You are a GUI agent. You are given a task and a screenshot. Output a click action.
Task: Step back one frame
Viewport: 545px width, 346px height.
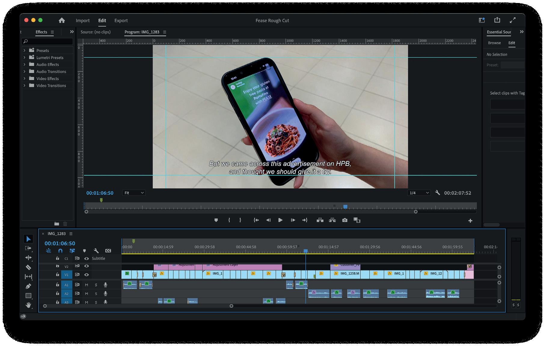click(x=268, y=220)
